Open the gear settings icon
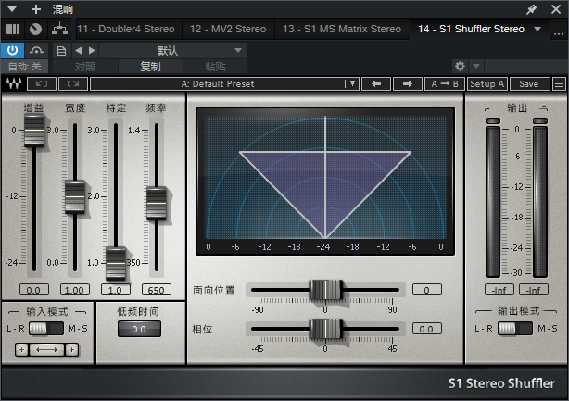Screen dimensions: 569x401 tap(460, 66)
